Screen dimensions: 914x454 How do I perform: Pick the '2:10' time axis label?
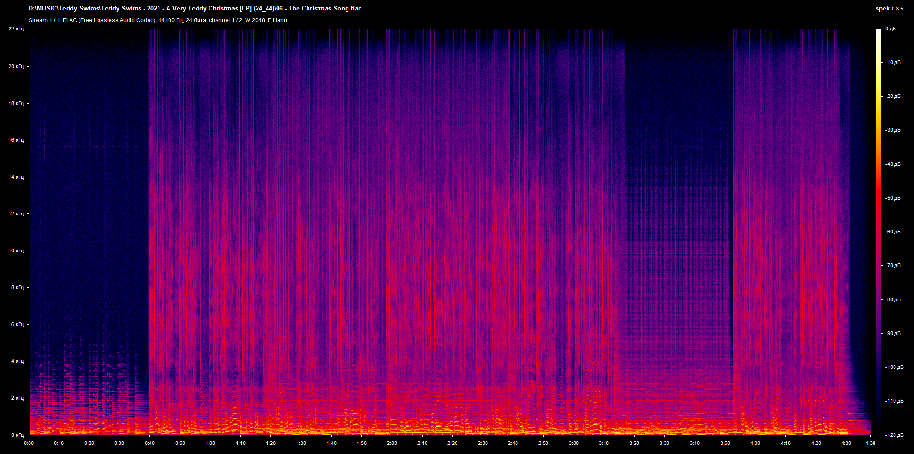pos(423,443)
